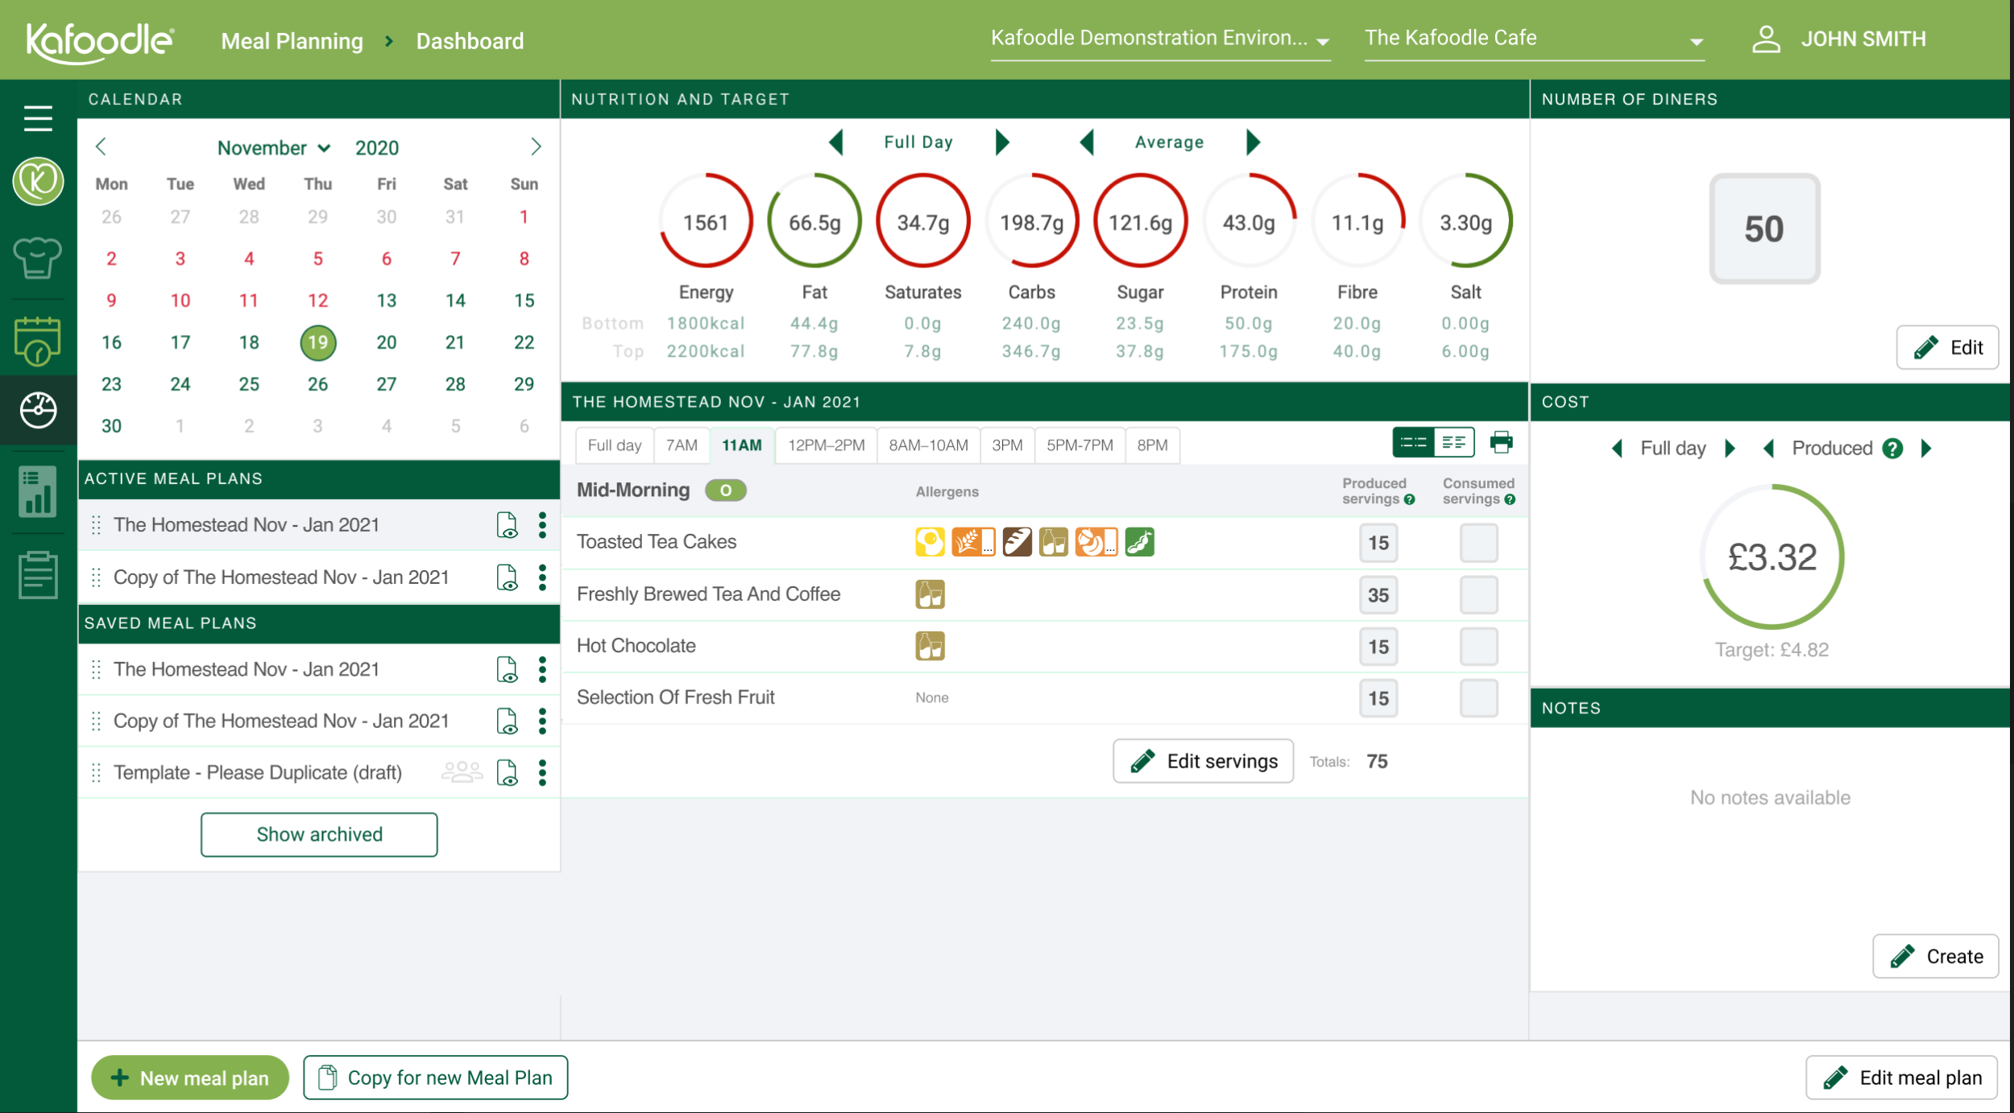Select the 8PM meal tab
Image resolution: width=2014 pixels, height=1113 pixels.
pos(1152,445)
